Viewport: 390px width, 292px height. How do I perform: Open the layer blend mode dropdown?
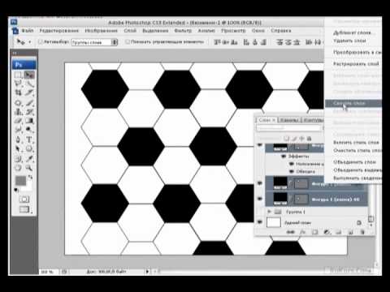coord(289,127)
